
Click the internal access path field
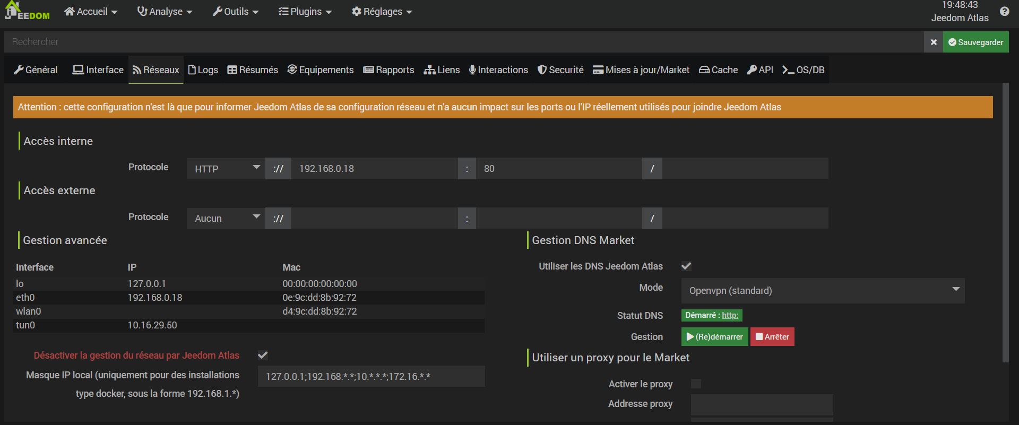pos(745,169)
